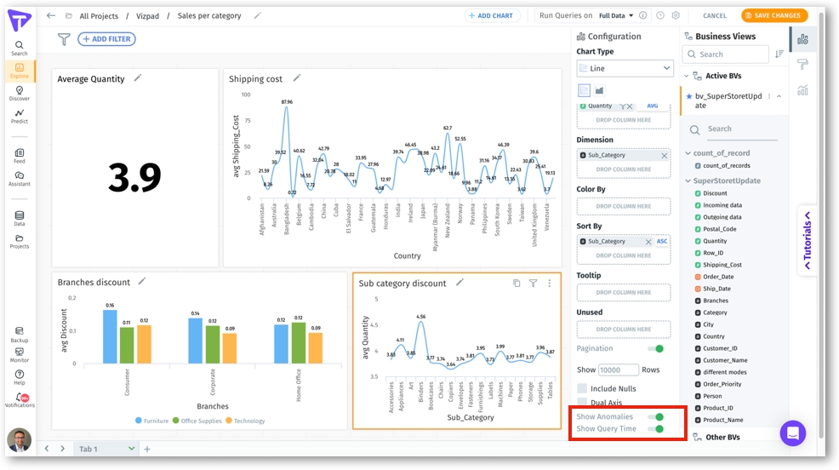Edit the Shipping cost chart title

[x=297, y=78]
